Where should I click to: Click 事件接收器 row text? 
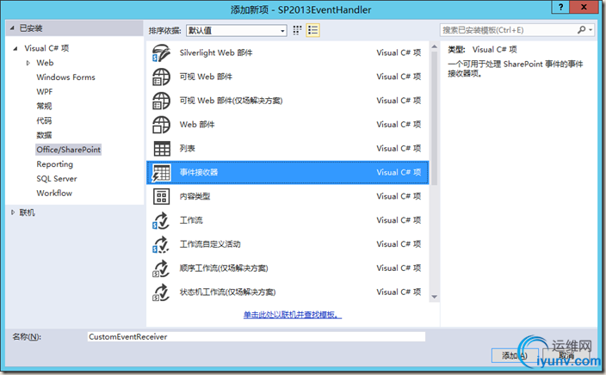click(199, 173)
